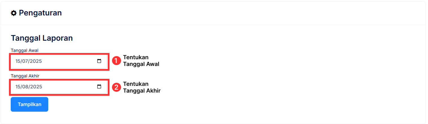Viewport: 428px width, 124px height.
Task: Select year "2025" in Tanggal Akhir
Action: [36, 87]
